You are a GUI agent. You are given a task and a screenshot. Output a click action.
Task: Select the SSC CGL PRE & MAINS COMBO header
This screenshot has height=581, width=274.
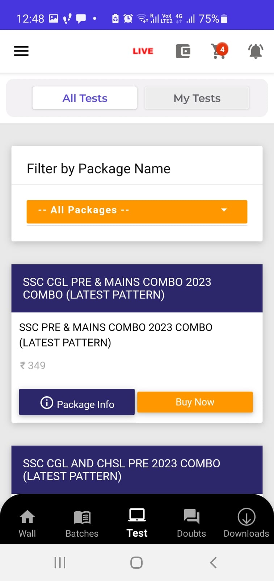[x=137, y=288]
